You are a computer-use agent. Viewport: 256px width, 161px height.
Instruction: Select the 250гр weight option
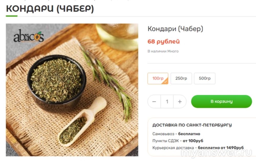click(x=181, y=78)
